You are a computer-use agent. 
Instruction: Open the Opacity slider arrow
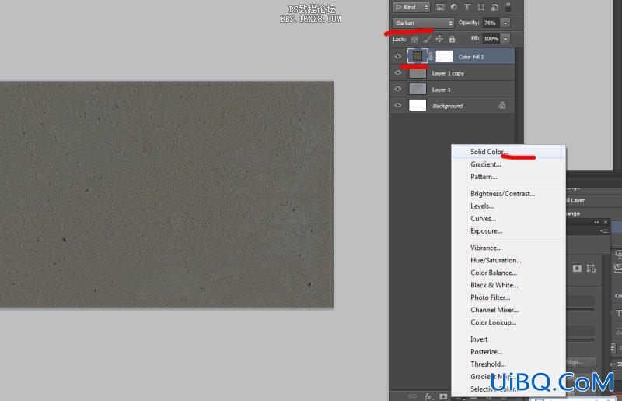click(505, 23)
